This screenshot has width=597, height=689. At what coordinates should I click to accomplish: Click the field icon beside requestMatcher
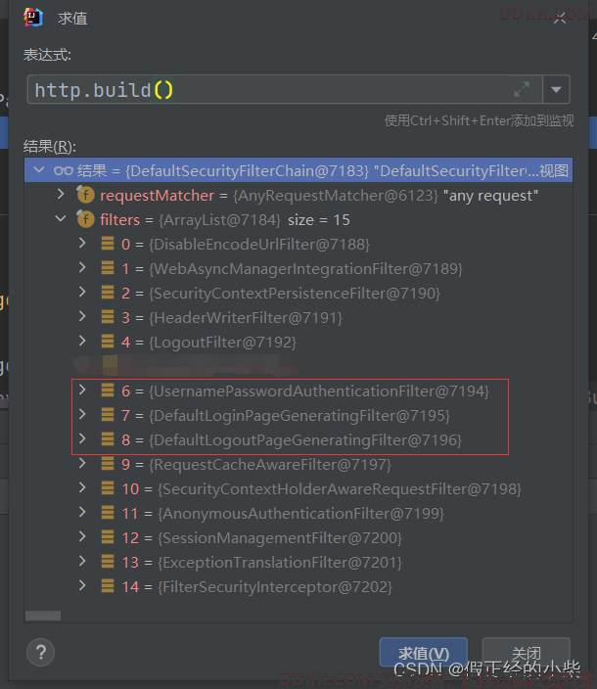tap(85, 195)
